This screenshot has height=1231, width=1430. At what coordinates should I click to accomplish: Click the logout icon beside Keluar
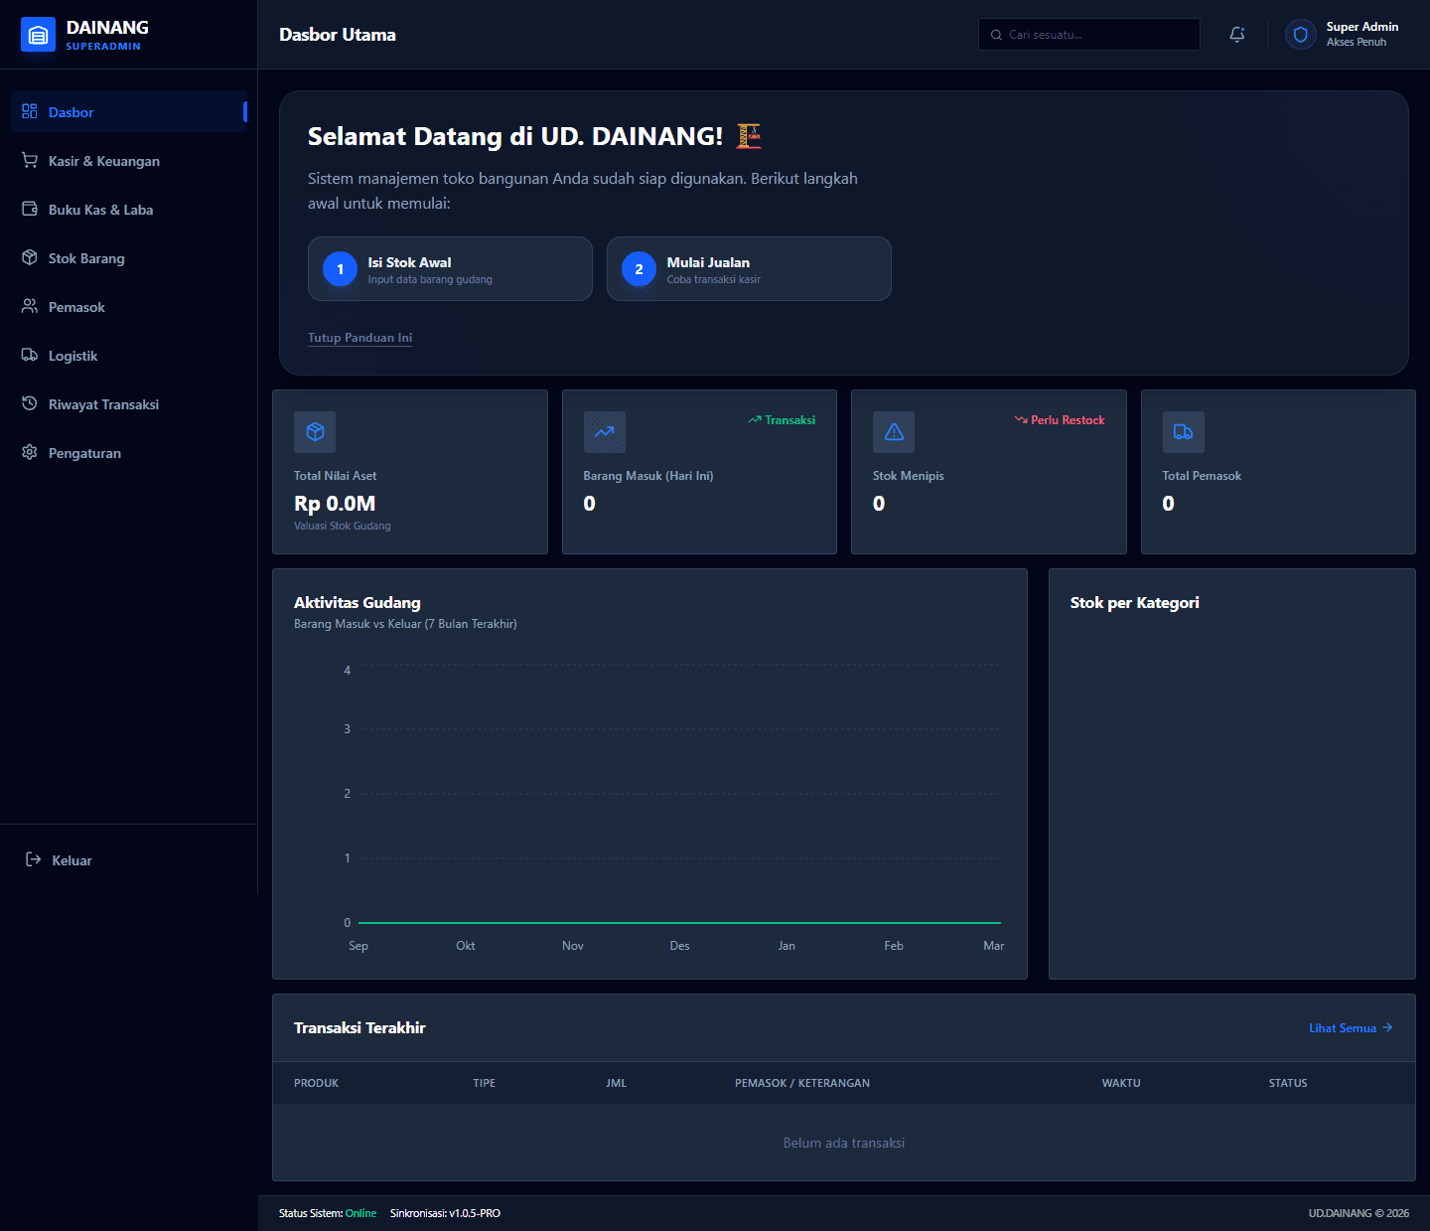(x=33, y=859)
